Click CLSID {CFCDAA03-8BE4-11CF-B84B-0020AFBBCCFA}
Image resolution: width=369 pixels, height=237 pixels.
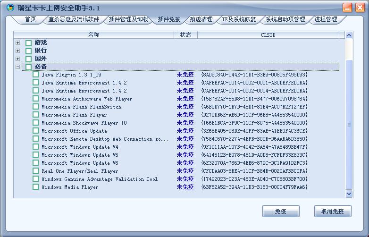tap(254, 170)
